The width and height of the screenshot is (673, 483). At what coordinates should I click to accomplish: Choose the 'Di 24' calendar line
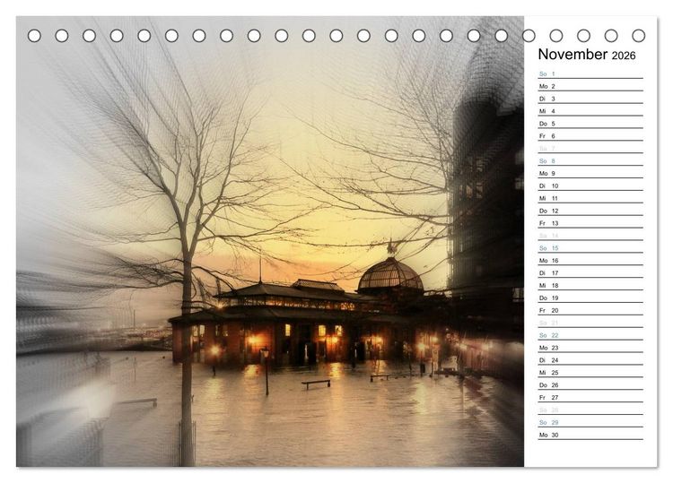(x=590, y=359)
